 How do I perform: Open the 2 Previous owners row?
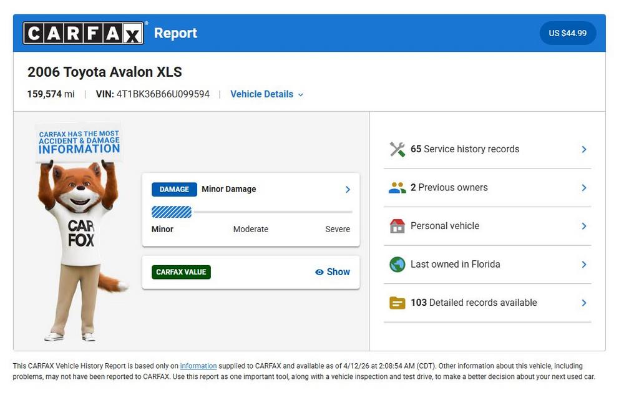[487, 187]
